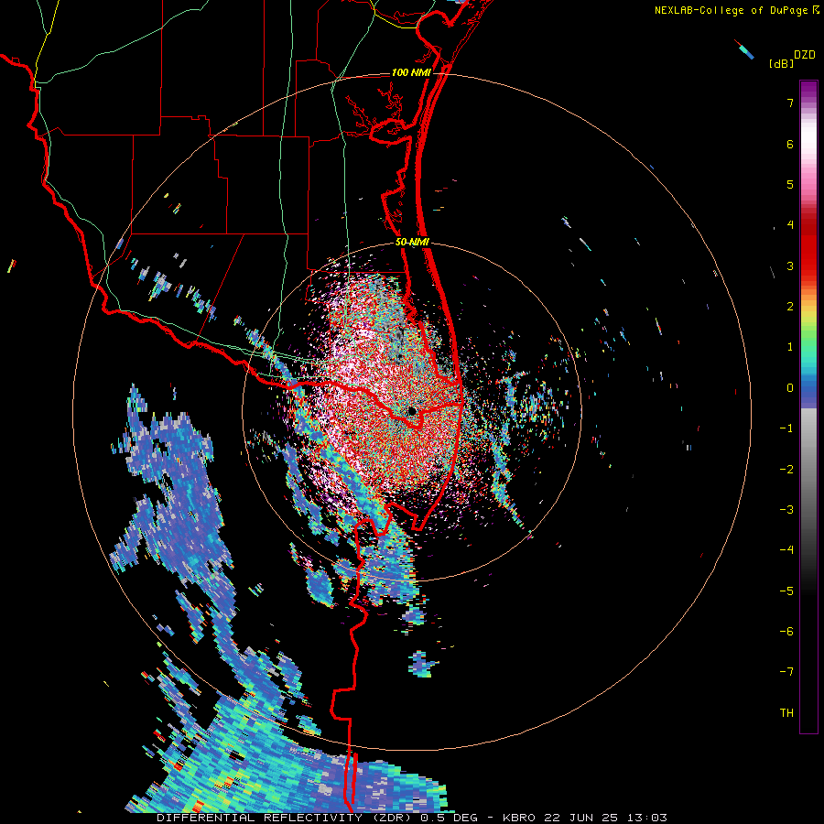This screenshot has width=824, height=824.
Task: Click the 1 value on the color scale
Action: (x=790, y=347)
